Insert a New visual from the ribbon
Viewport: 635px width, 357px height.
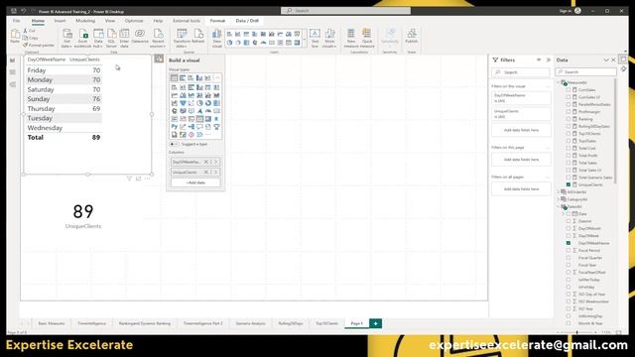point(217,39)
